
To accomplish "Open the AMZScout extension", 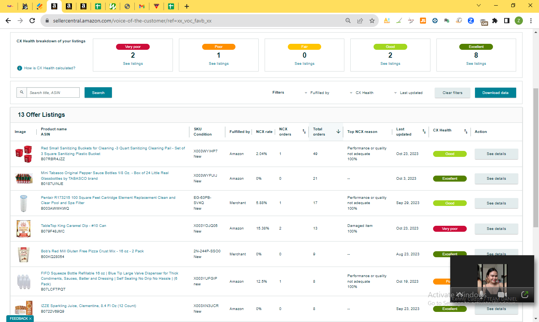I will tap(387, 21).
